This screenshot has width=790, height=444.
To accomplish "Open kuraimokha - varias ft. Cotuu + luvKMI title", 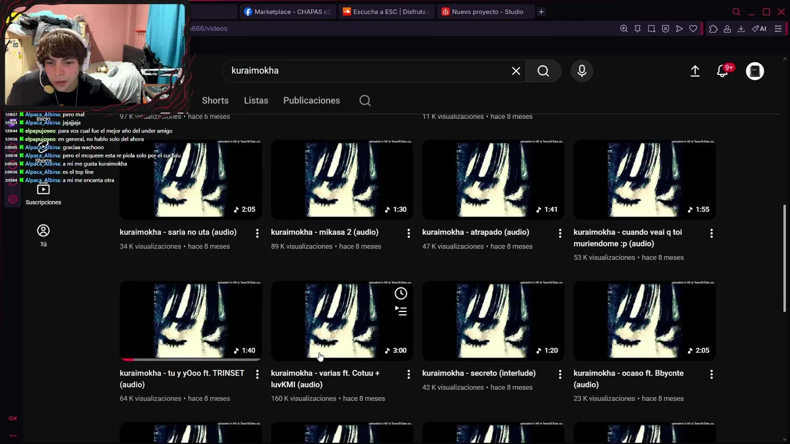I will pyautogui.click(x=325, y=379).
